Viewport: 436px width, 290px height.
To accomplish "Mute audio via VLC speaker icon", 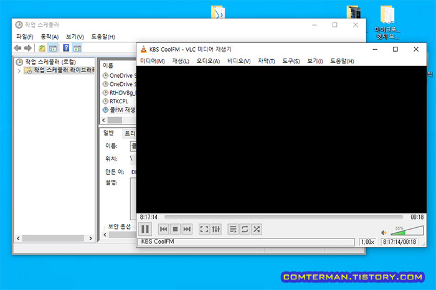I will tap(384, 233).
